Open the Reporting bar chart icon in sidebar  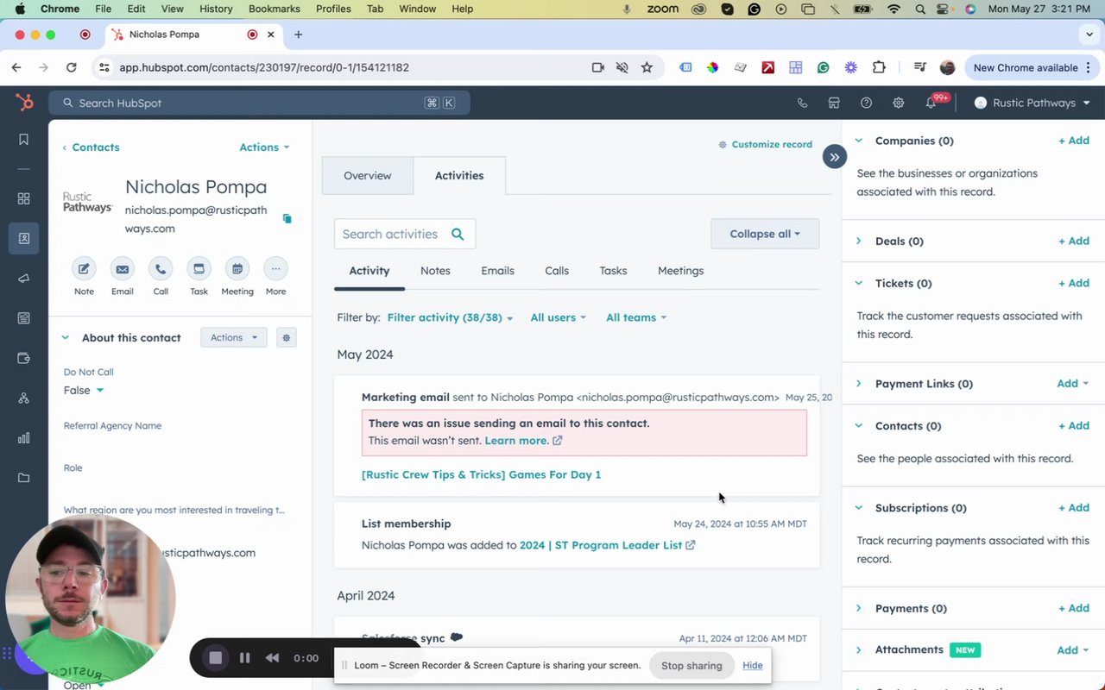coord(23,438)
